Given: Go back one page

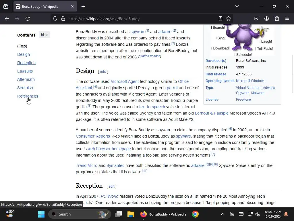Looking at the screenshot, I should click(7, 19).
